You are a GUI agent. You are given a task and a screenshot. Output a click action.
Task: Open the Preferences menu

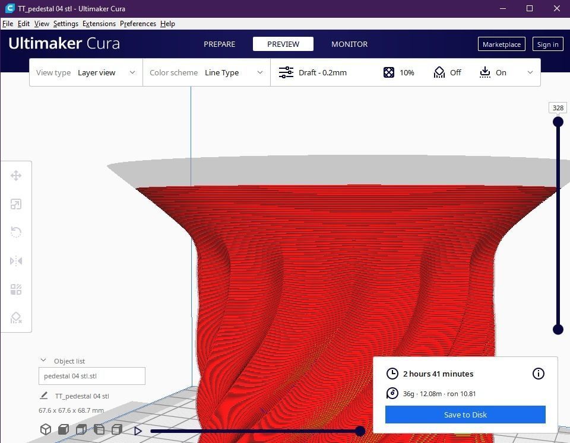138,24
